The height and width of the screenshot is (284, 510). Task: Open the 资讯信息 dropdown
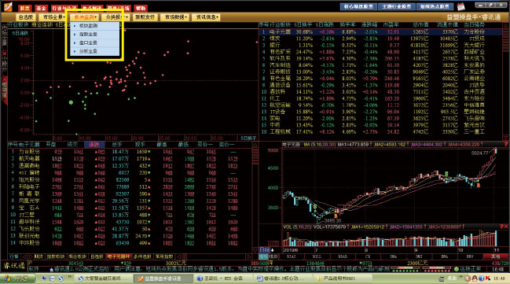pyautogui.click(x=206, y=17)
